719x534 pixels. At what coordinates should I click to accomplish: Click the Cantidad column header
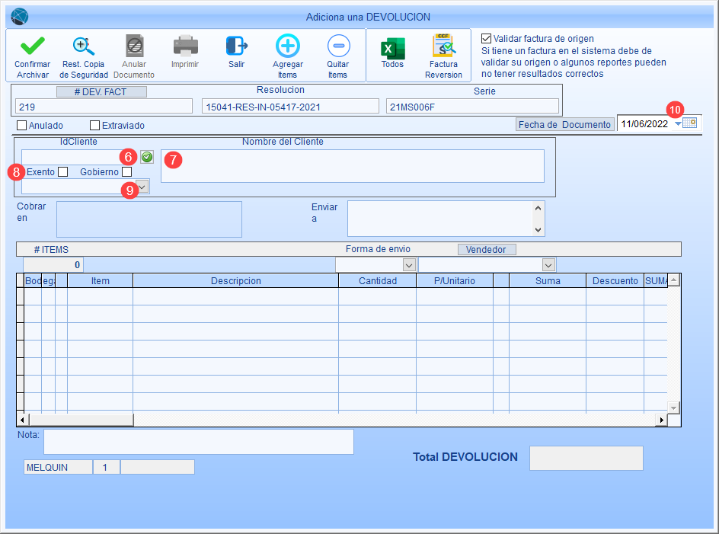377,281
